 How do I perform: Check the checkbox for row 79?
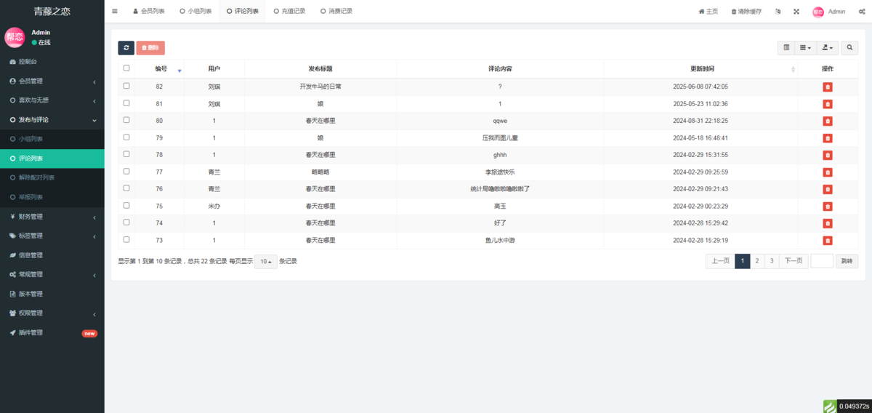tap(126, 137)
